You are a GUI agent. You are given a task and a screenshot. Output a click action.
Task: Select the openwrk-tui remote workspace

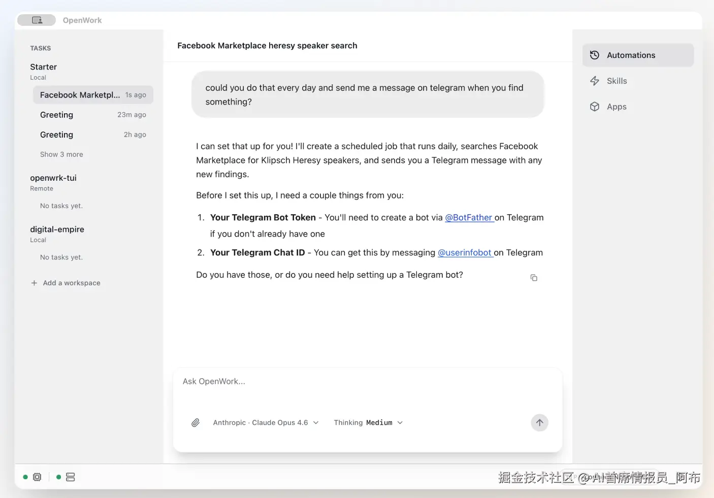pos(53,178)
